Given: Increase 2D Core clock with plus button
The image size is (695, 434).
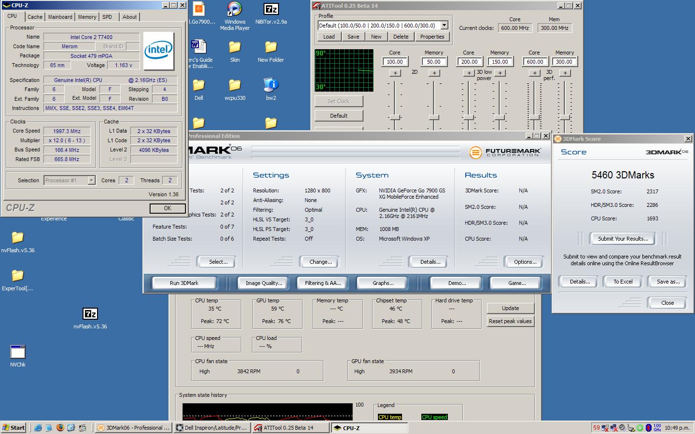Looking at the screenshot, I should point(395,73).
